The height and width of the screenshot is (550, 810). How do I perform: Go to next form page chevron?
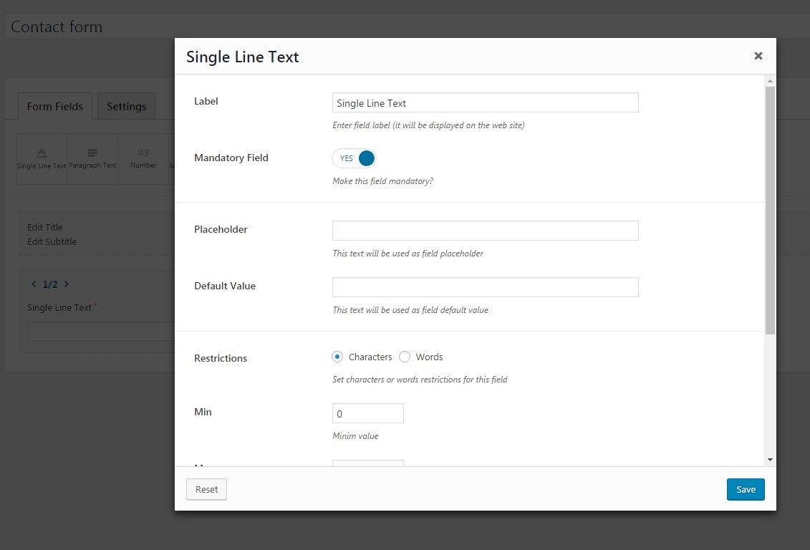(x=67, y=284)
